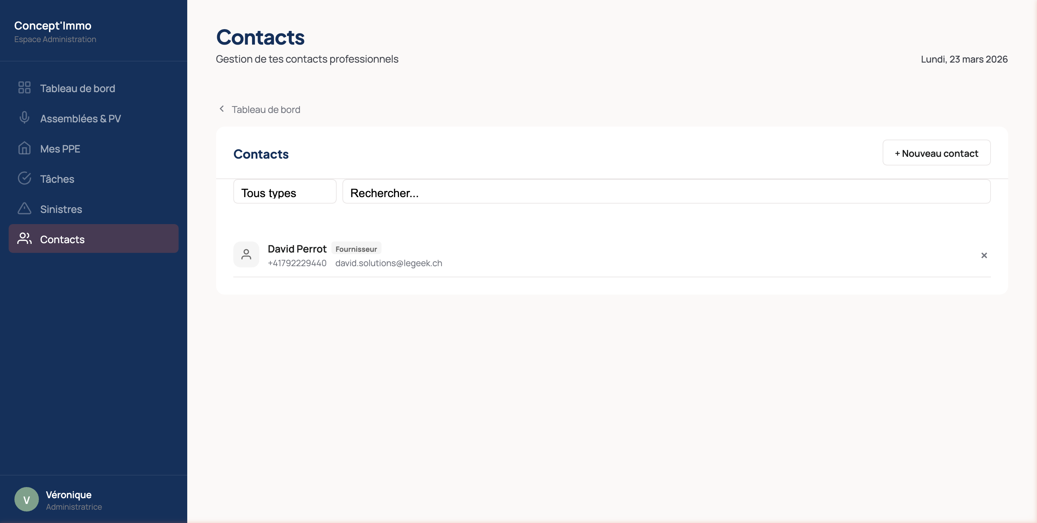The image size is (1037, 523).
Task: Open the Tous types filter dropdown
Action: [284, 192]
